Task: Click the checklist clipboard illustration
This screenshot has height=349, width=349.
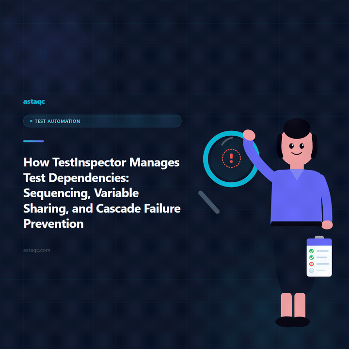Action: click(319, 256)
